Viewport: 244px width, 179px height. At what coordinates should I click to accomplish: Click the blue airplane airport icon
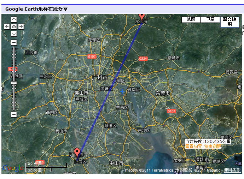pyautogui.click(x=122, y=91)
